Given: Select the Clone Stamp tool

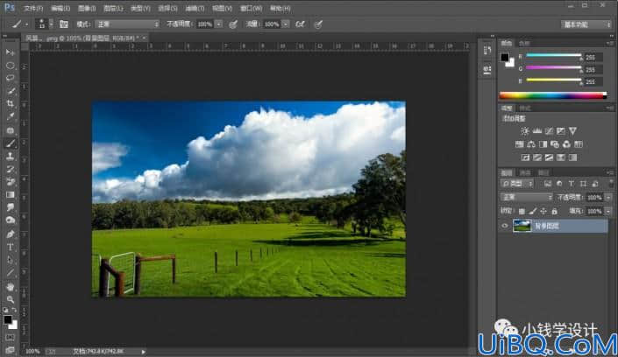Looking at the screenshot, I should [11, 157].
